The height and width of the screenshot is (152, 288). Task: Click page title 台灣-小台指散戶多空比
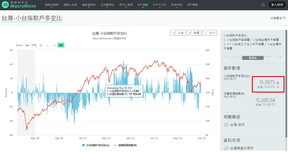(x=32, y=18)
